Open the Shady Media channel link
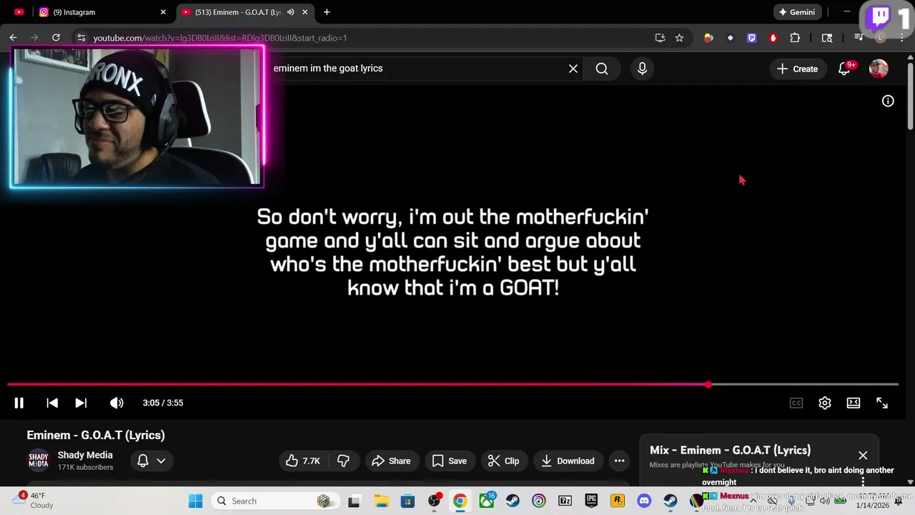Image resolution: width=915 pixels, height=515 pixels. (85, 455)
